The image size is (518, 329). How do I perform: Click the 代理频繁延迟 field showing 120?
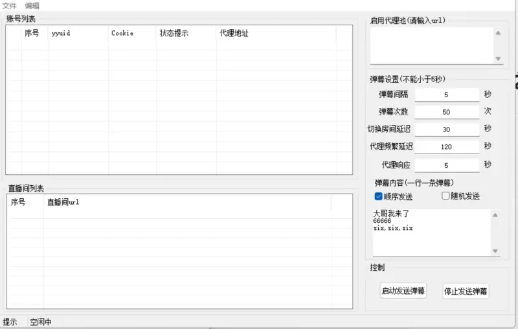coord(446,147)
